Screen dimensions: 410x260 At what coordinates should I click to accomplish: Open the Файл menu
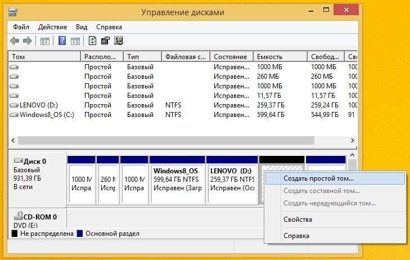coord(21,27)
